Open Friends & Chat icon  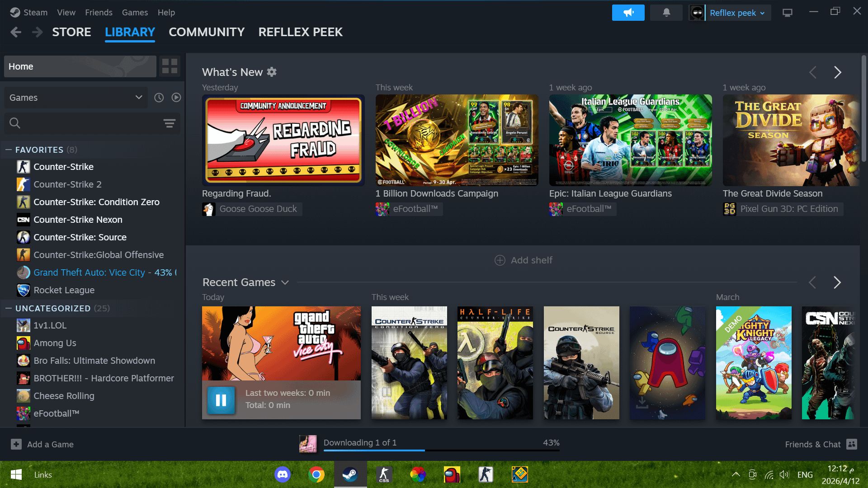click(852, 444)
